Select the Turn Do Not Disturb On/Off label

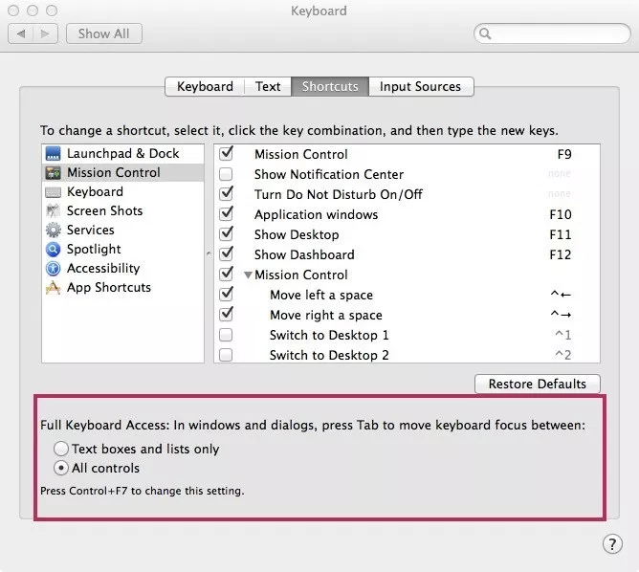click(x=339, y=194)
